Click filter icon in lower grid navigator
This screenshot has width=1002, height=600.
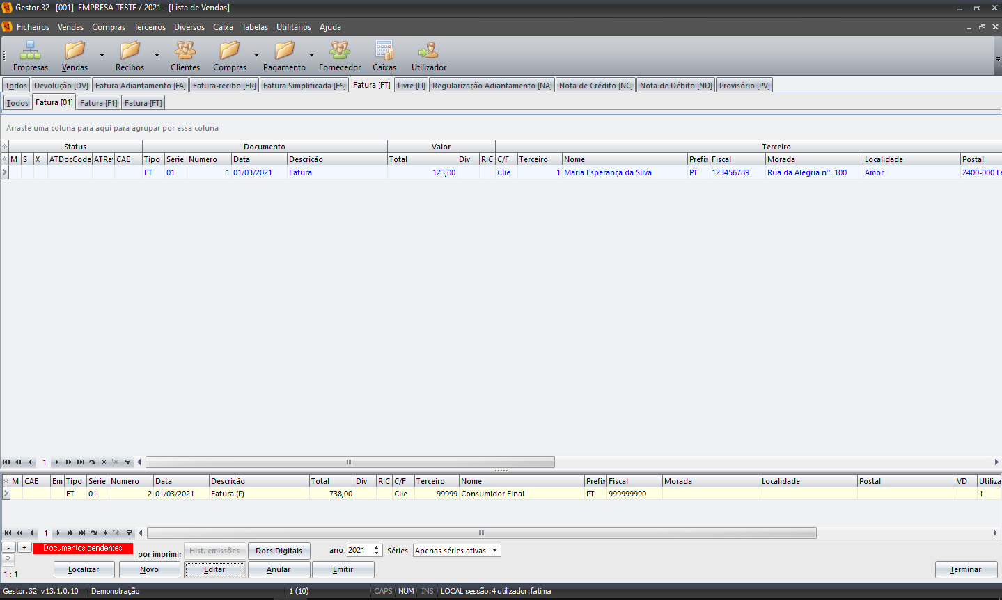tap(129, 533)
